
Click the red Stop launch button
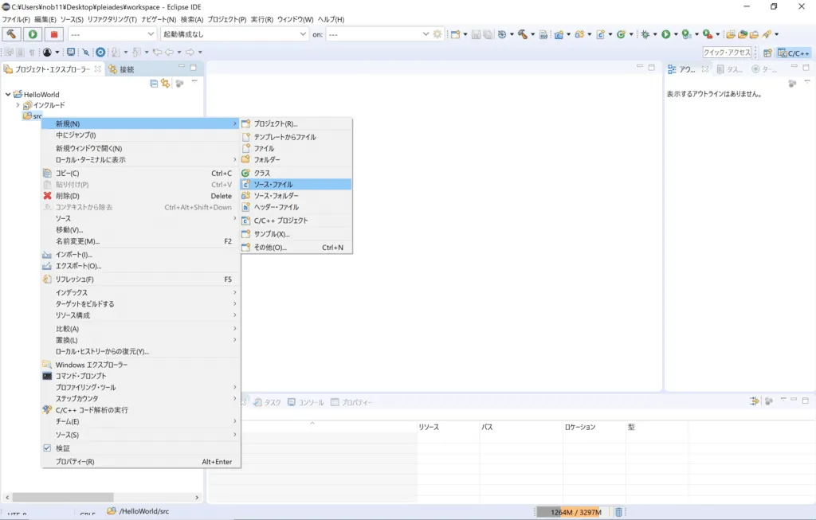pyautogui.click(x=54, y=34)
